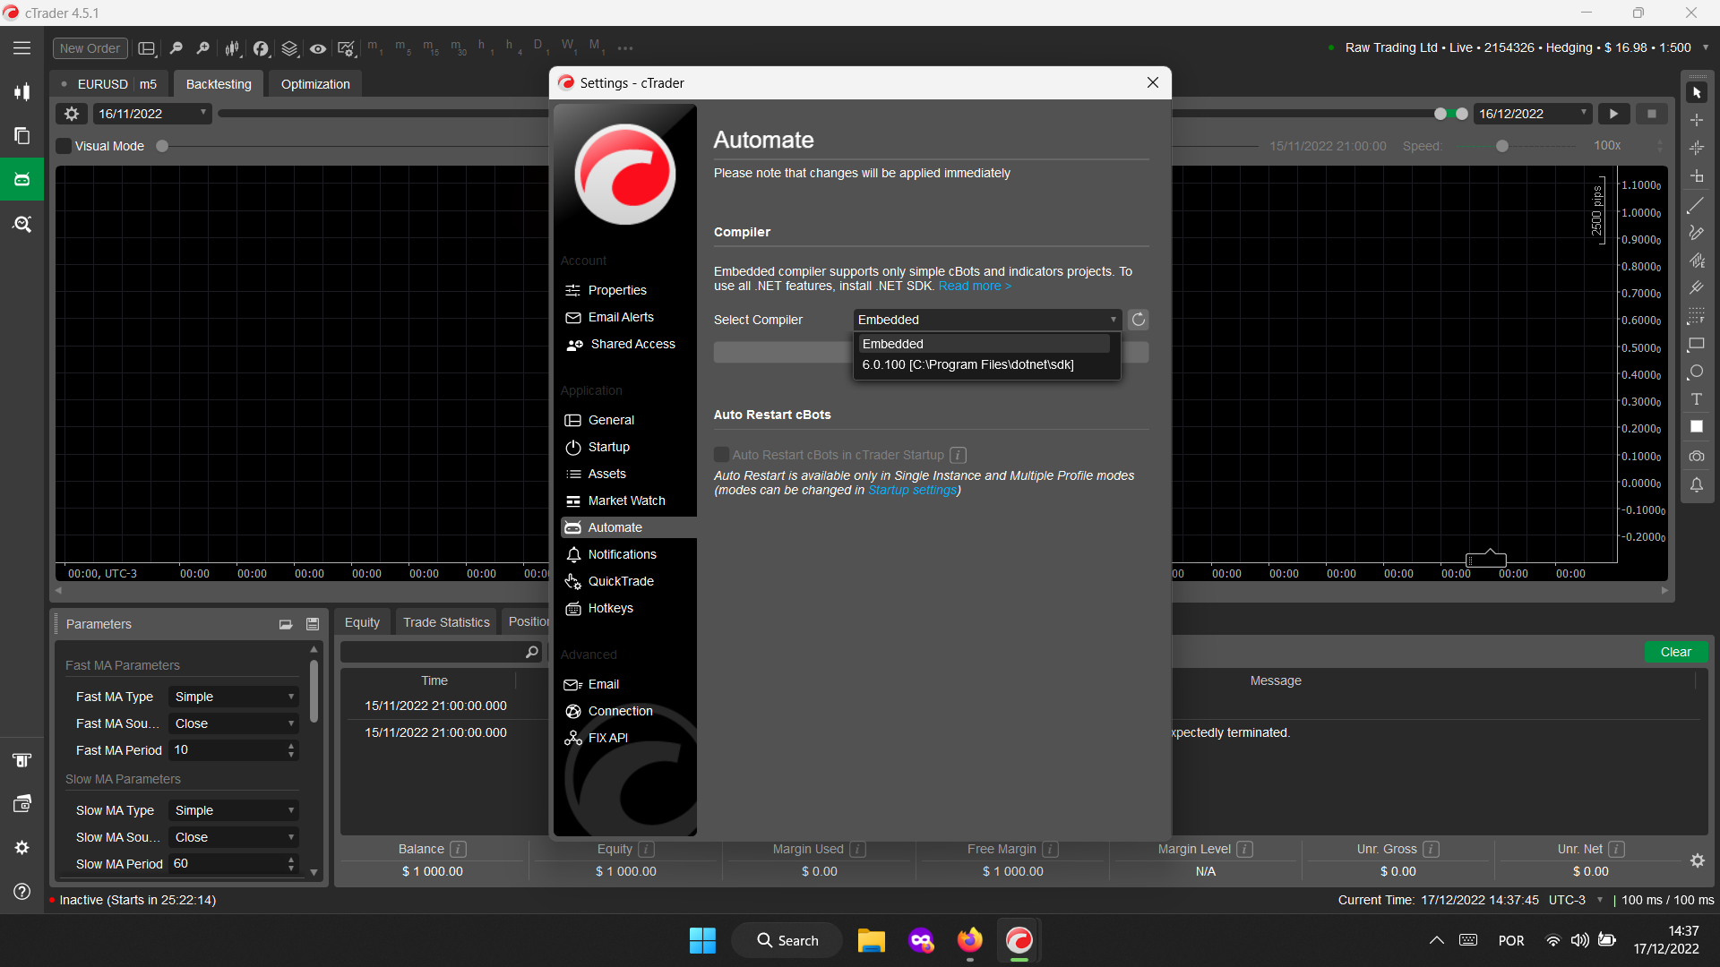The height and width of the screenshot is (967, 1720).
Task: Click the backtest date range slider end handle
Action: 1462,114
